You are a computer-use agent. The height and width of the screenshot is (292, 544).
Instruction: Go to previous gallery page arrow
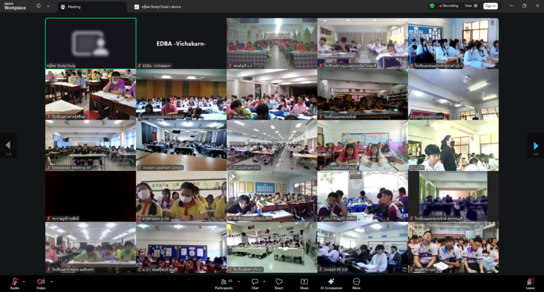(8, 145)
